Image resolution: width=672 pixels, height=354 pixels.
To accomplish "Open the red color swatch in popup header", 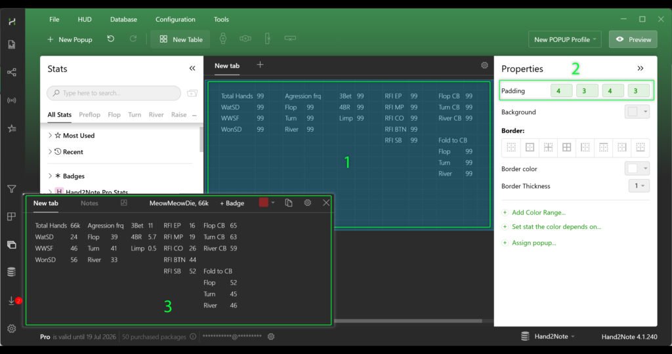I will point(264,203).
